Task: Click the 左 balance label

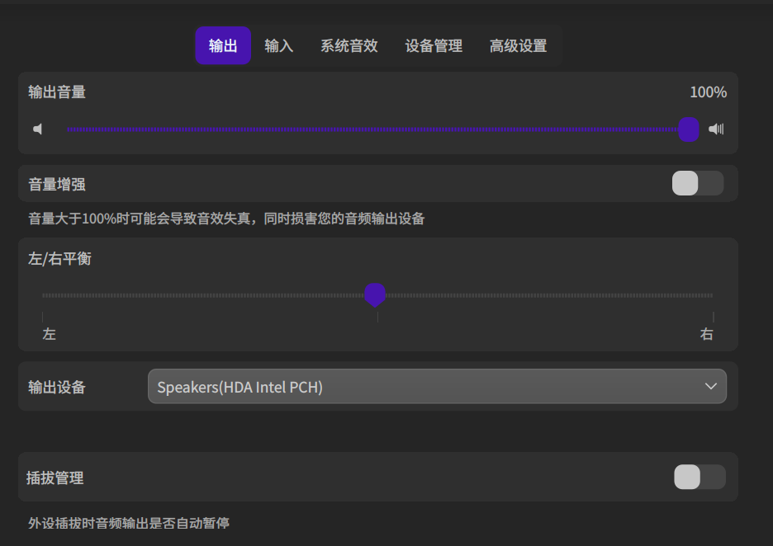Action: pyautogui.click(x=49, y=334)
